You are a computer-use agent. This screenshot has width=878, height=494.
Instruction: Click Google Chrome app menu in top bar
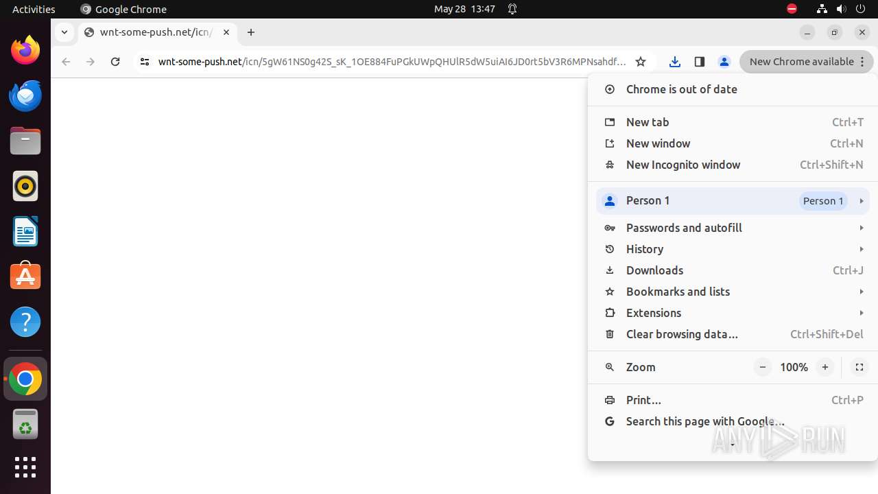123,9
